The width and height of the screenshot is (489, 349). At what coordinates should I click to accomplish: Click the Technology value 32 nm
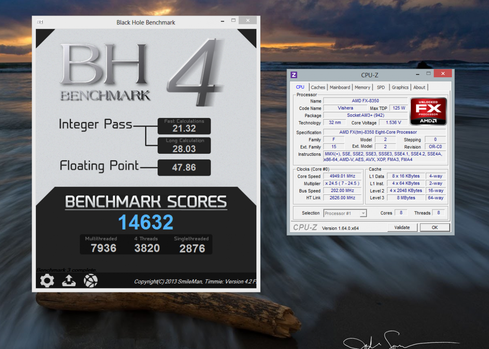pyautogui.click(x=334, y=122)
